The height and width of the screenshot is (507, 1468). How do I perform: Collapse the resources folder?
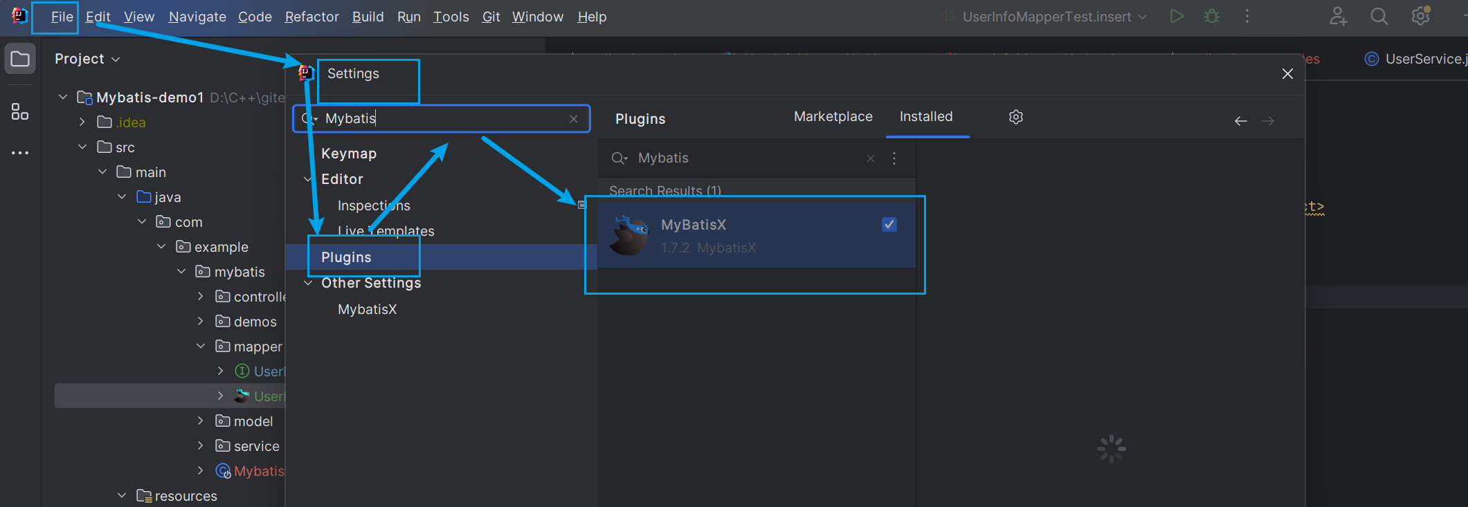(x=122, y=495)
